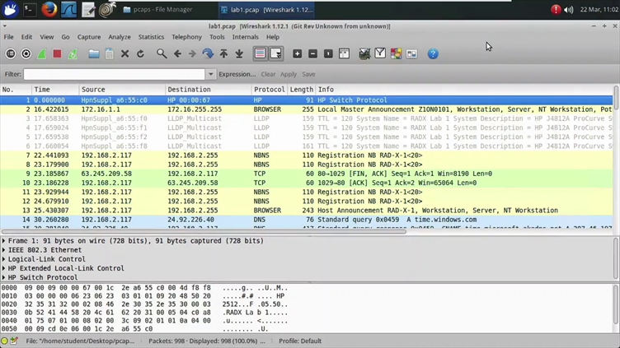Reload this capture file
The image size is (620, 348).
coord(140,53)
